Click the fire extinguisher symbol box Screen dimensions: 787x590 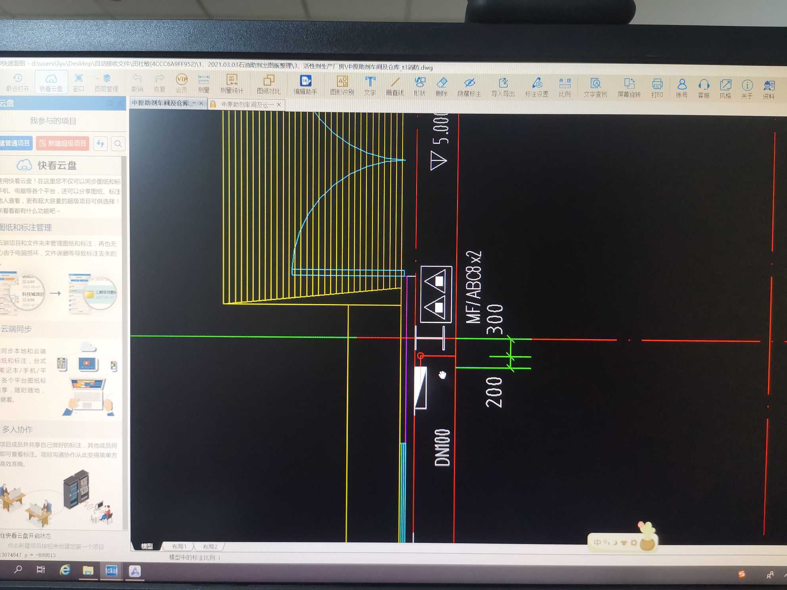[436, 294]
